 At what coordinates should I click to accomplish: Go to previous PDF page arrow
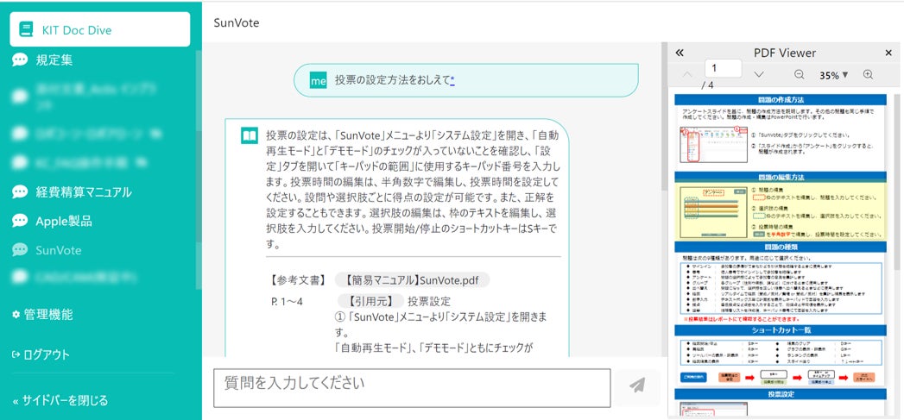pos(688,75)
